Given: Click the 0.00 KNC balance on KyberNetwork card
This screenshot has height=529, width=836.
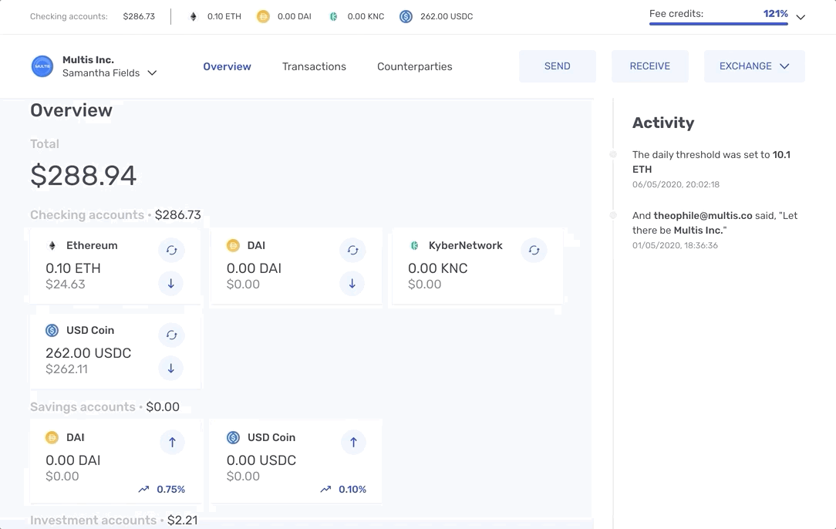Looking at the screenshot, I should 438,268.
